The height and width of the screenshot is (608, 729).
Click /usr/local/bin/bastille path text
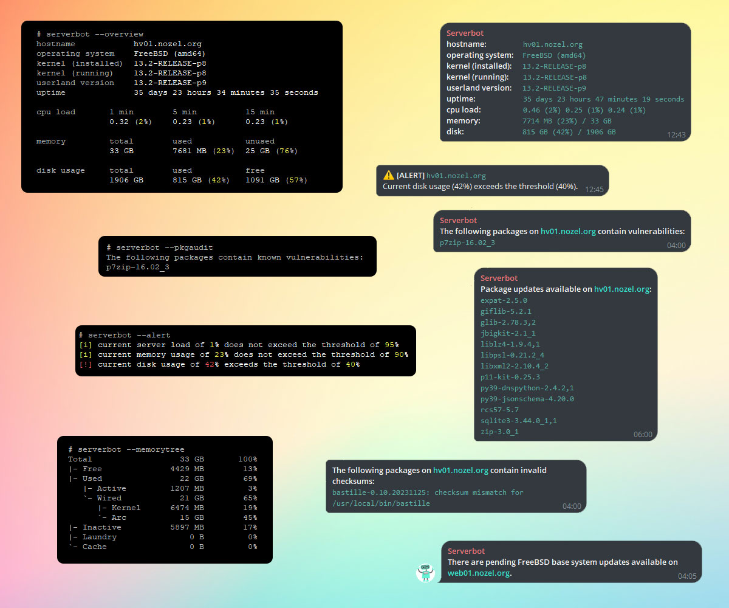[381, 503]
